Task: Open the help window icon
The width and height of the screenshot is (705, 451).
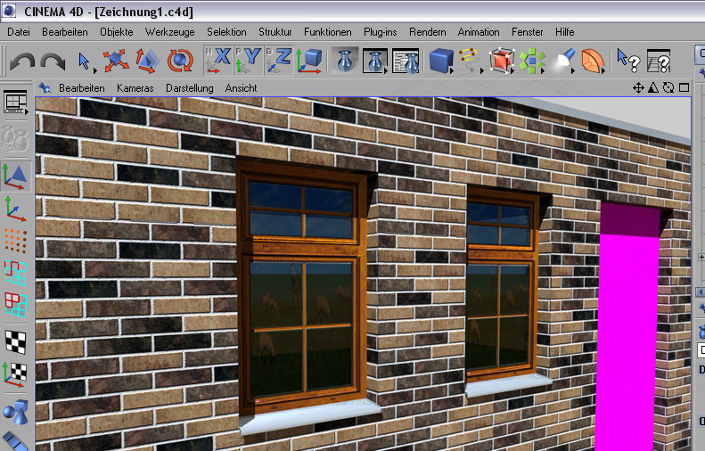Action: pyautogui.click(x=659, y=61)
